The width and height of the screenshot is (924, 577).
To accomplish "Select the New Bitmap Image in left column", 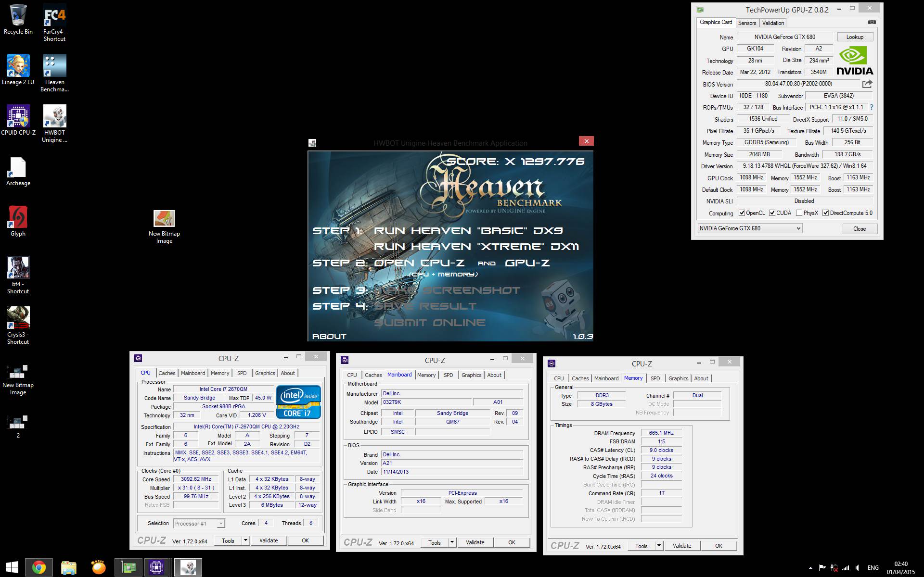I will (x=18, y=378).
